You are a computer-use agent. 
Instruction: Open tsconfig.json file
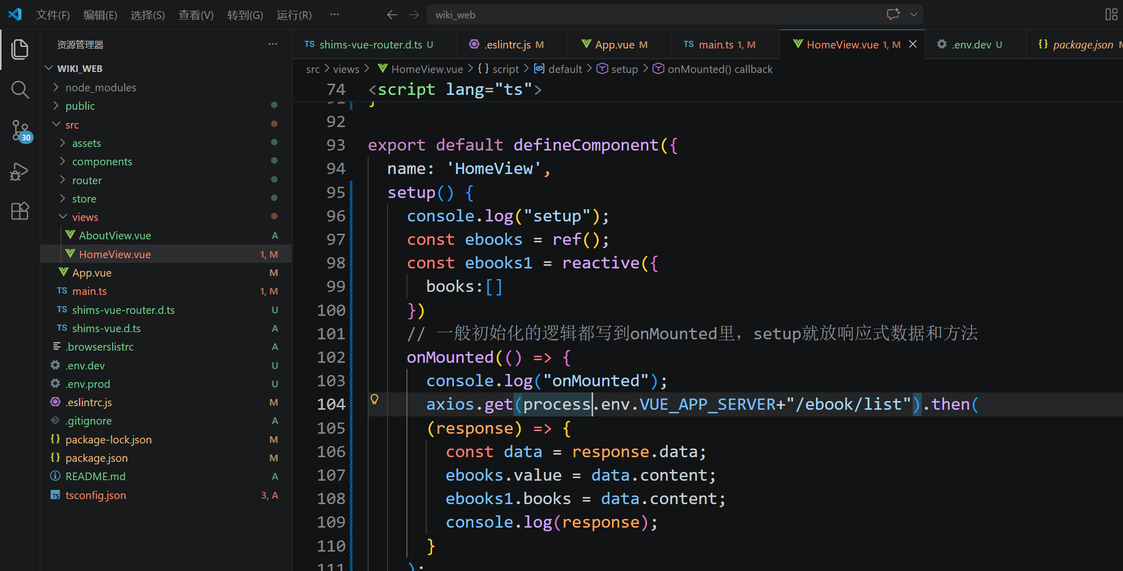(x=166, y=495)
